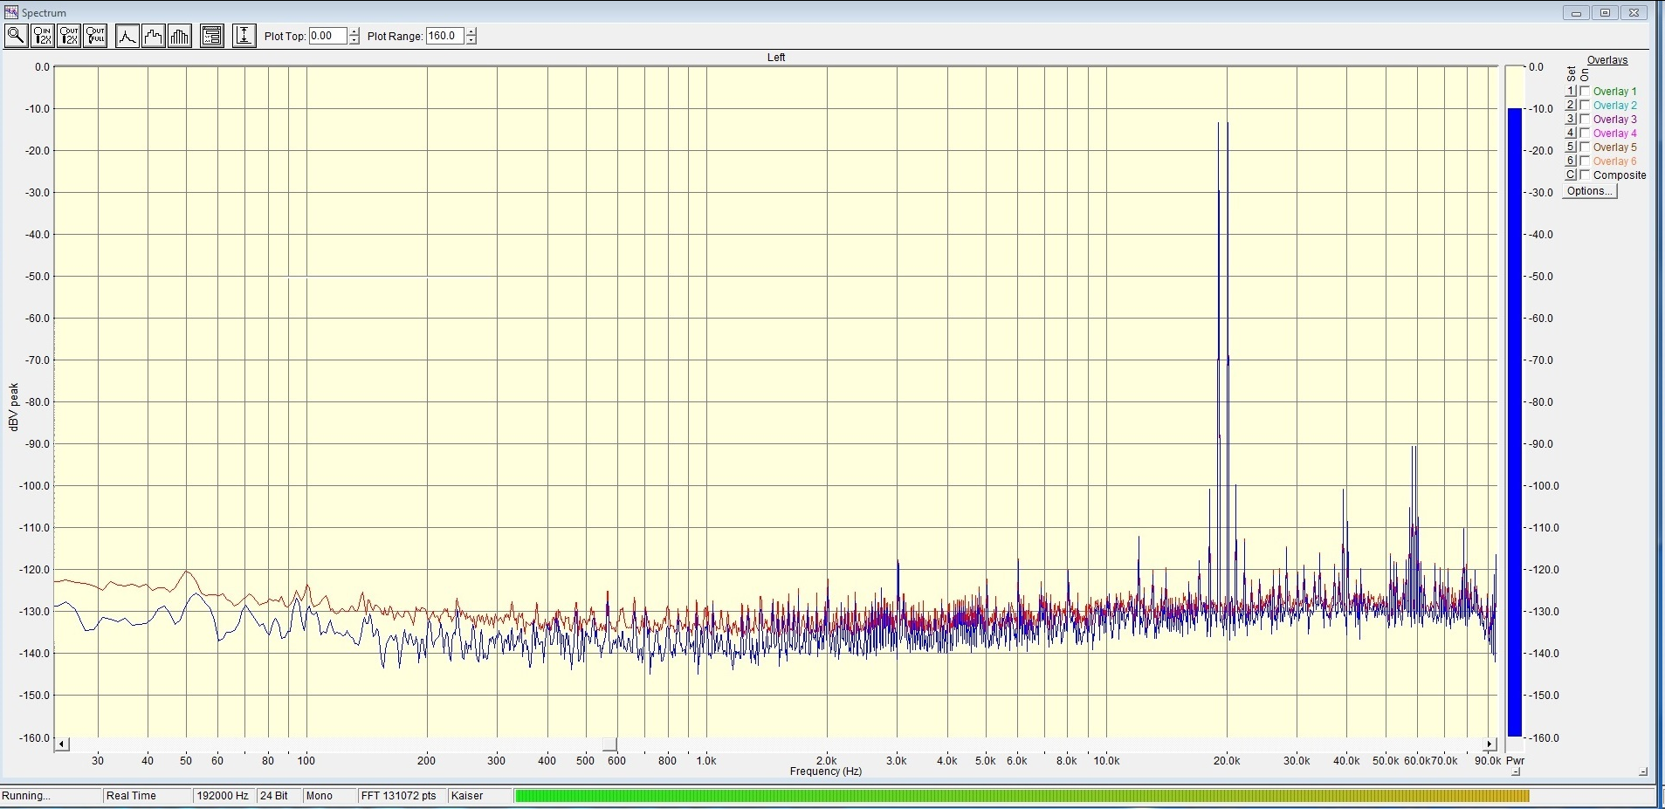This screenshot has width=1665, height=809.
Task: Decrease Plot Range with the down arrow
Action: pyautogui.click(x=471, y=40)
